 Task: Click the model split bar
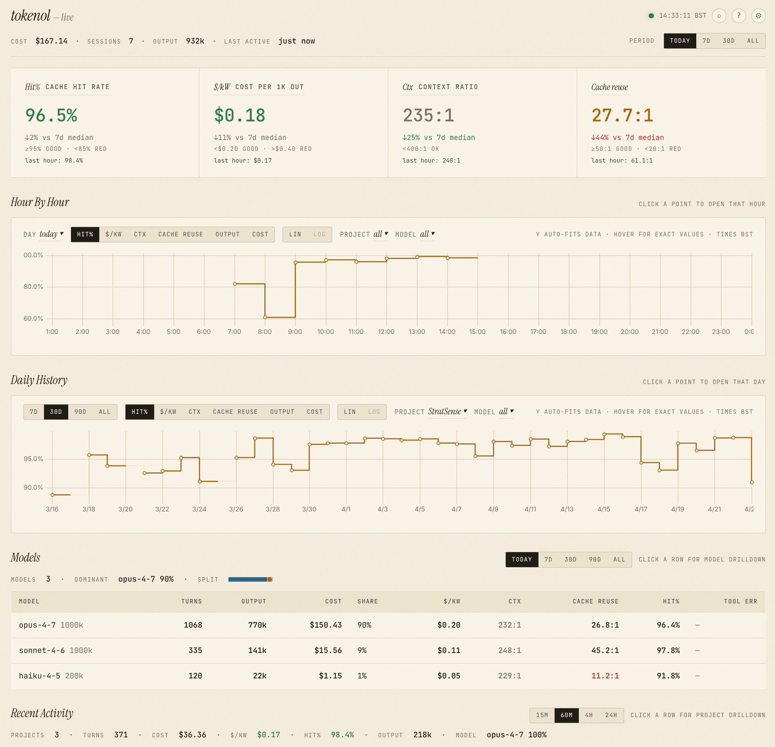click(x=250, y=579)
